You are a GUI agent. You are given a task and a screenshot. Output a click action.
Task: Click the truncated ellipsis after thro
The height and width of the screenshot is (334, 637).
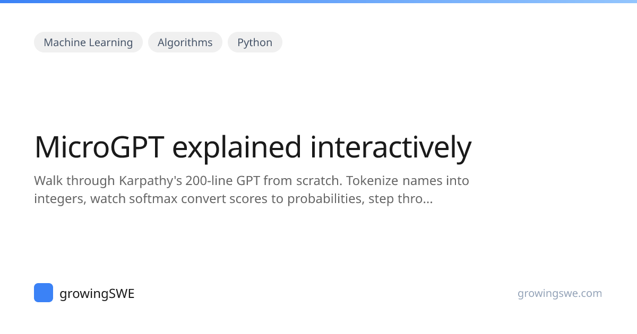tap(427, 199)
